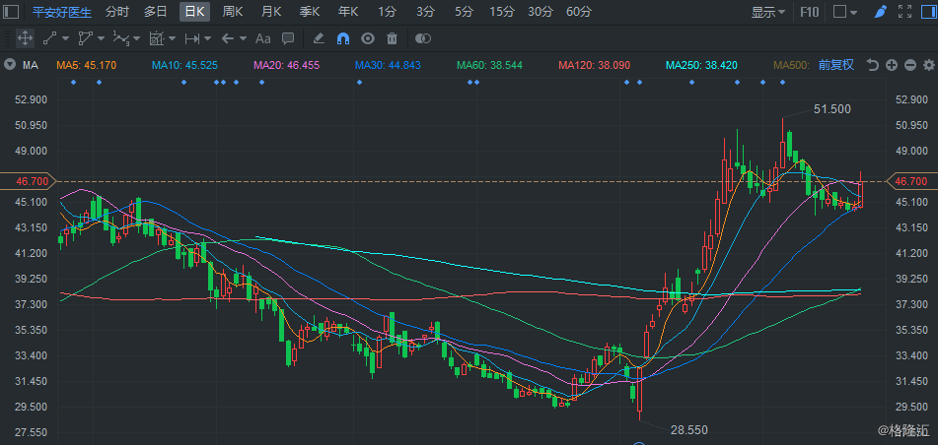Click the MA5: 45.170 label
The height and width of the screenshot is (445, 938).
point(86,65)
